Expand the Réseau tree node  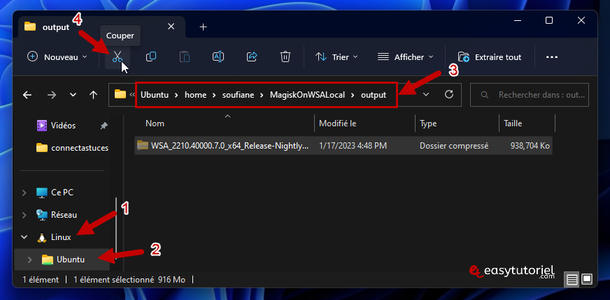(x=24, y=215)
